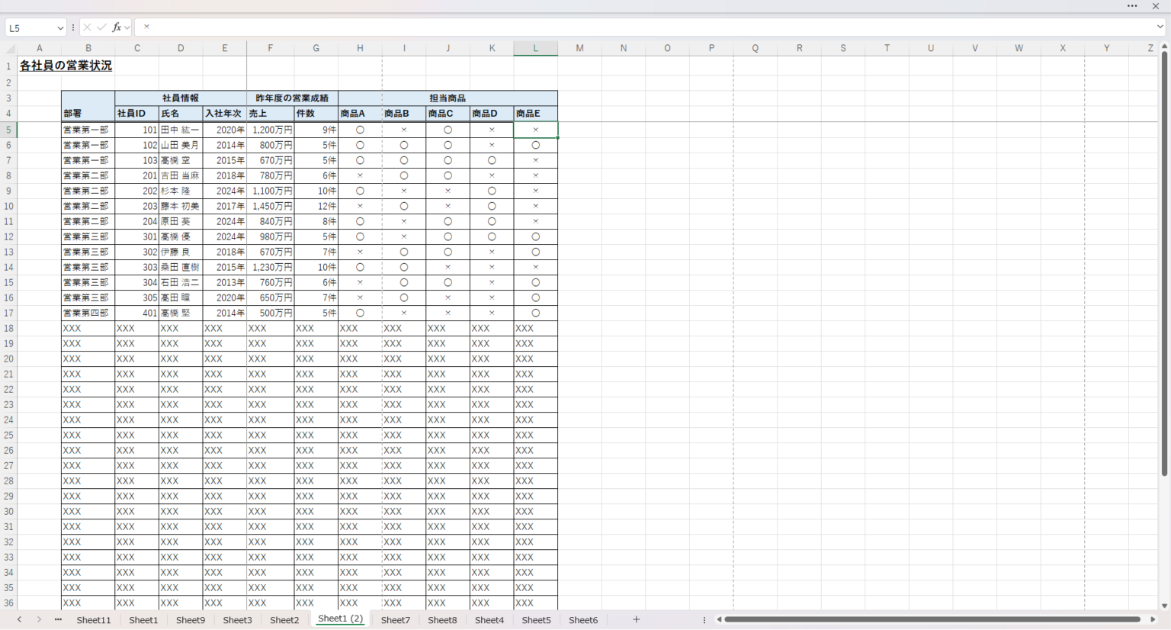The height and width of the screenshot is (630, 1171).
Task: Click the next sheet navigation arrow
Action: 39,620
